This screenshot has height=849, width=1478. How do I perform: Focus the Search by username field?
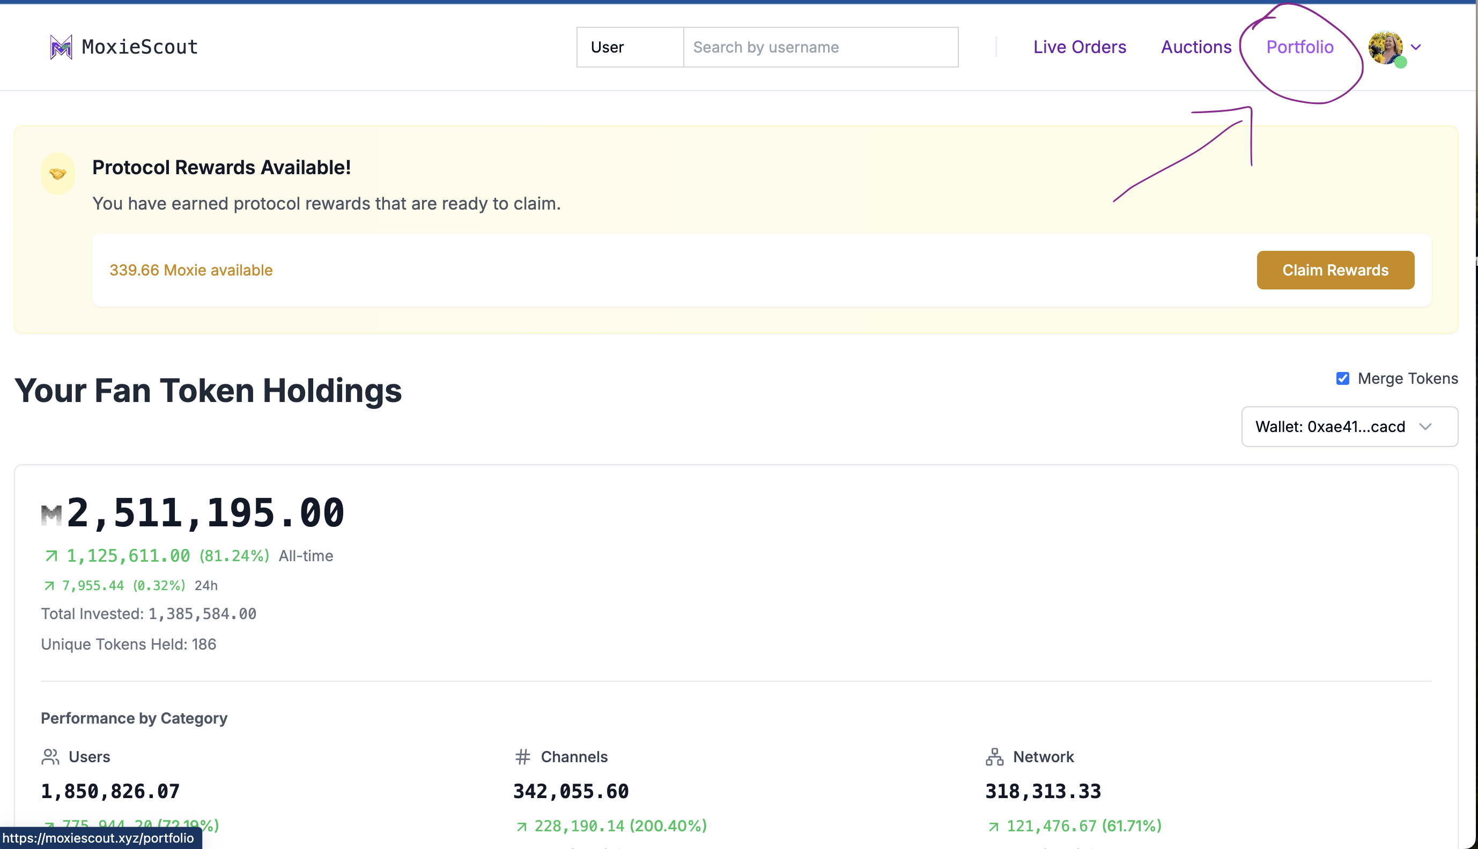point(821,47)
